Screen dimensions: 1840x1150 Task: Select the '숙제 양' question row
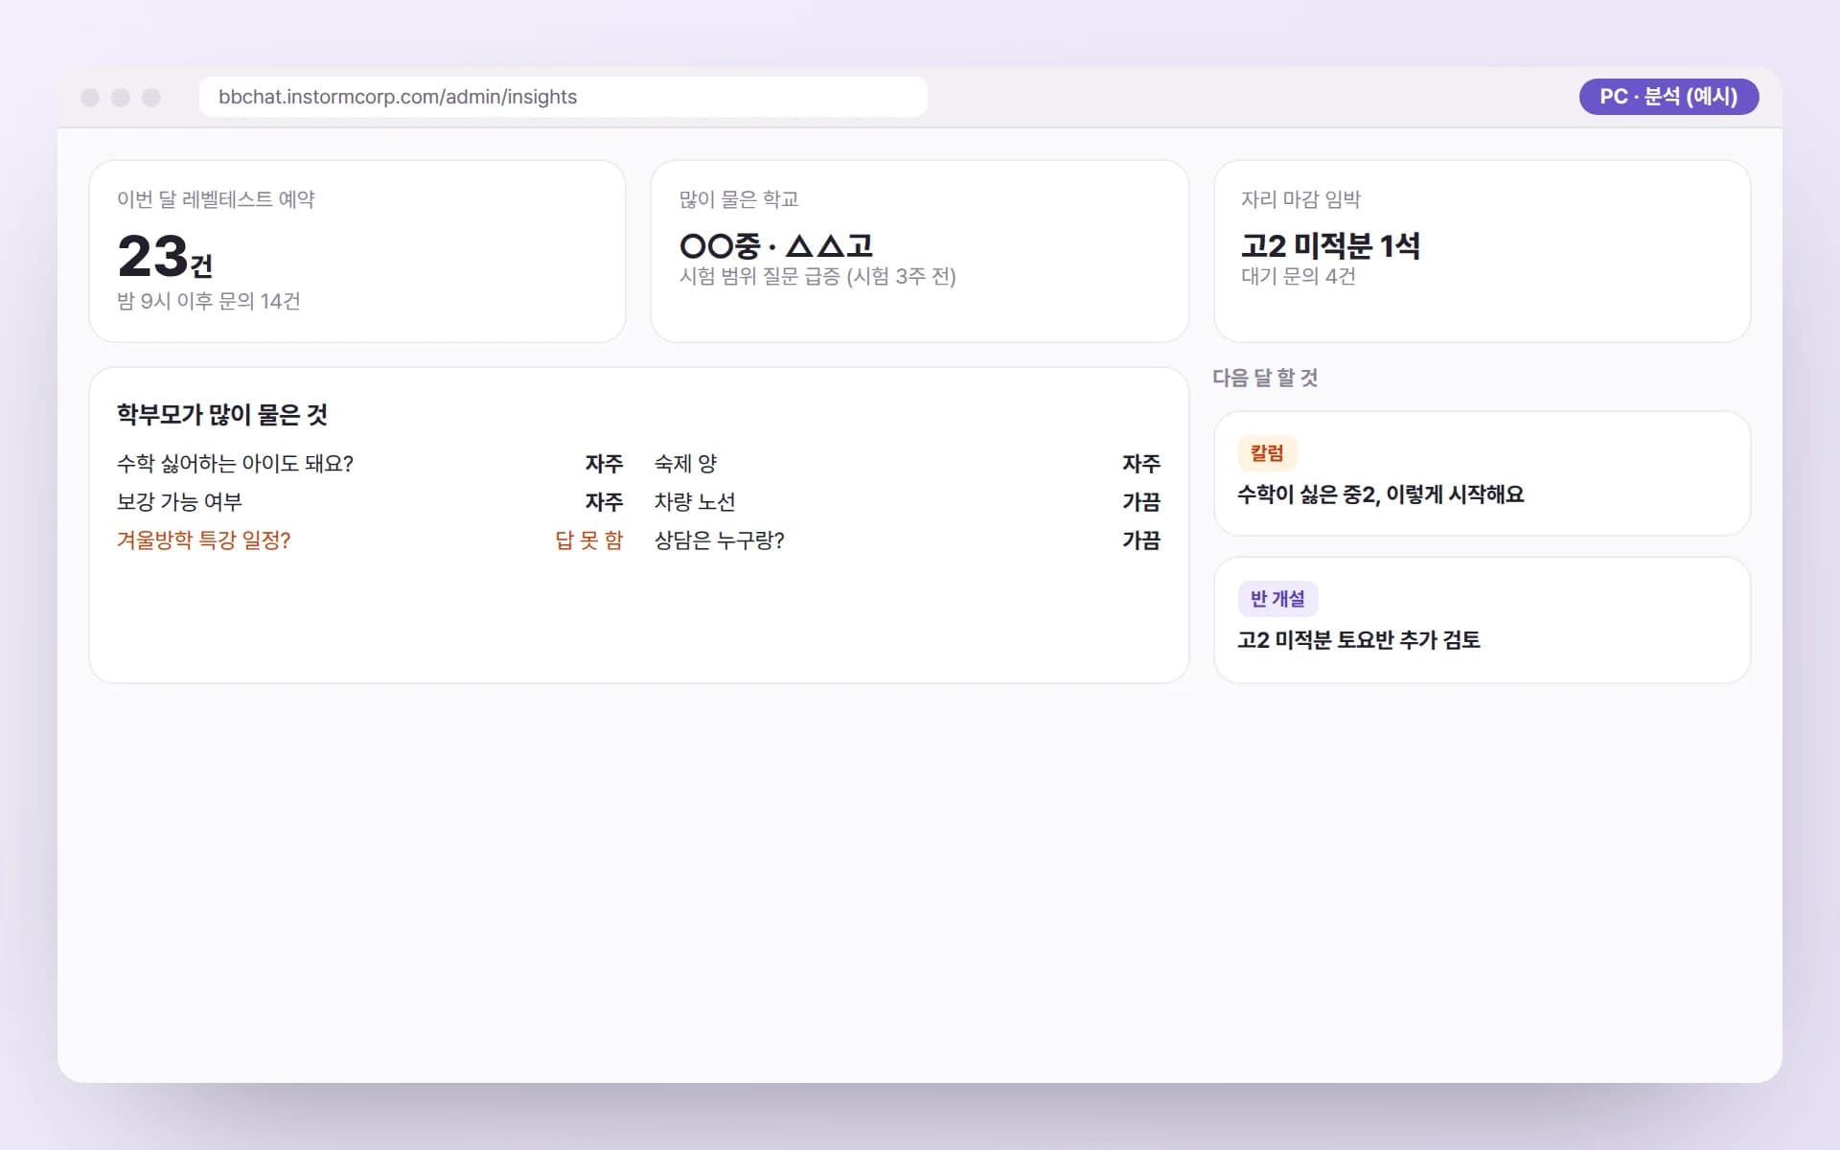pos(907,464)
